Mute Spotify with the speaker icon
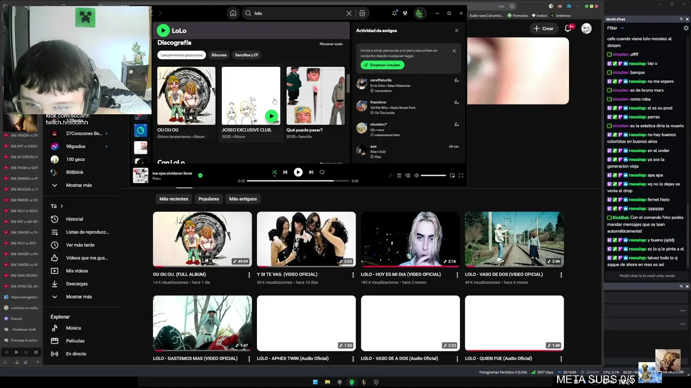The image size is (691, 388). click(x=416, y=175)
